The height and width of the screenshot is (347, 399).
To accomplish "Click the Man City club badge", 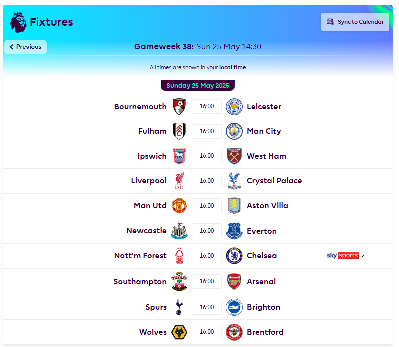I will 234,131.
